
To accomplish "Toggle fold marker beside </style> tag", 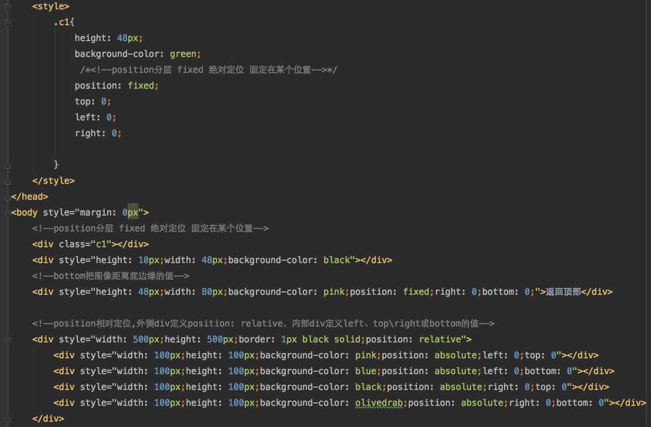I will 8,181.
